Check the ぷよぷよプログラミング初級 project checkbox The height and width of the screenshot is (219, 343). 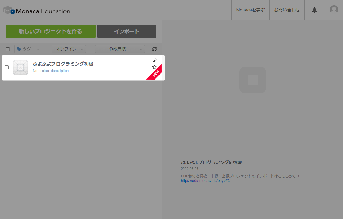pyautogui.click(x=7, y=67)
